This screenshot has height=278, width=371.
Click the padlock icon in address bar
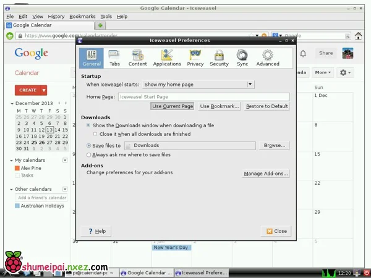point(20,36)
